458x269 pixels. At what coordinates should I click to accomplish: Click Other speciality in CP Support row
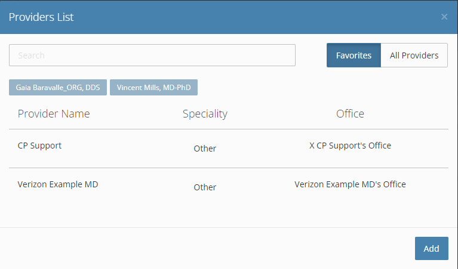[205, 149]
